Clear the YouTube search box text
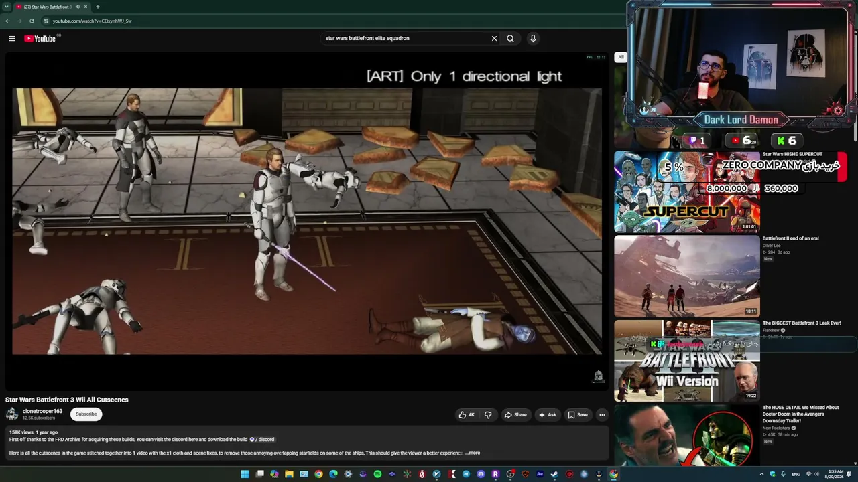858x482 pixels. point(494,39)
